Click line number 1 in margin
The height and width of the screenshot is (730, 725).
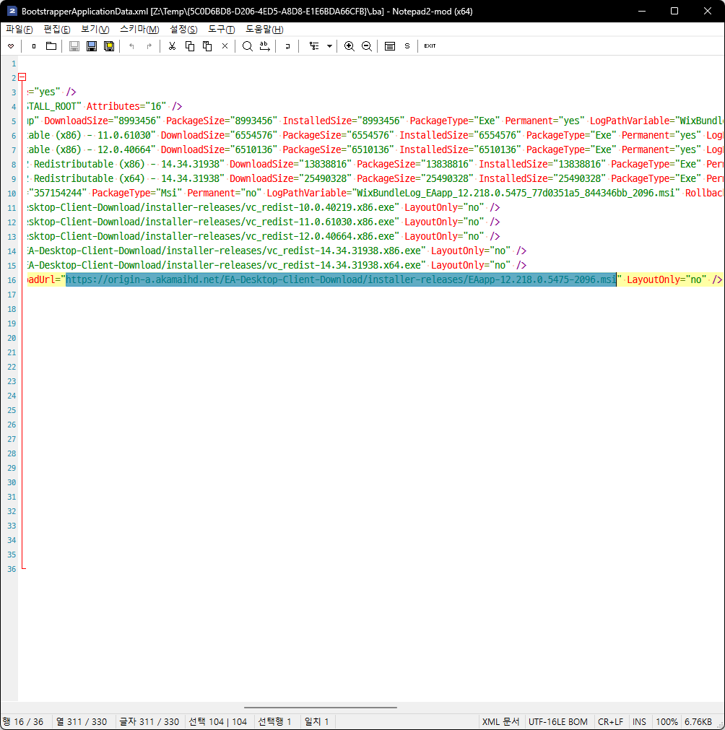[x=14, y=64]
